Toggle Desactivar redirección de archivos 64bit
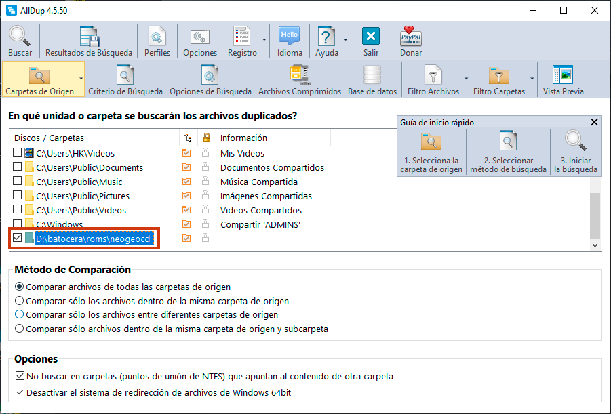Viewport: 611px width, 414px height. coord(153,392)
